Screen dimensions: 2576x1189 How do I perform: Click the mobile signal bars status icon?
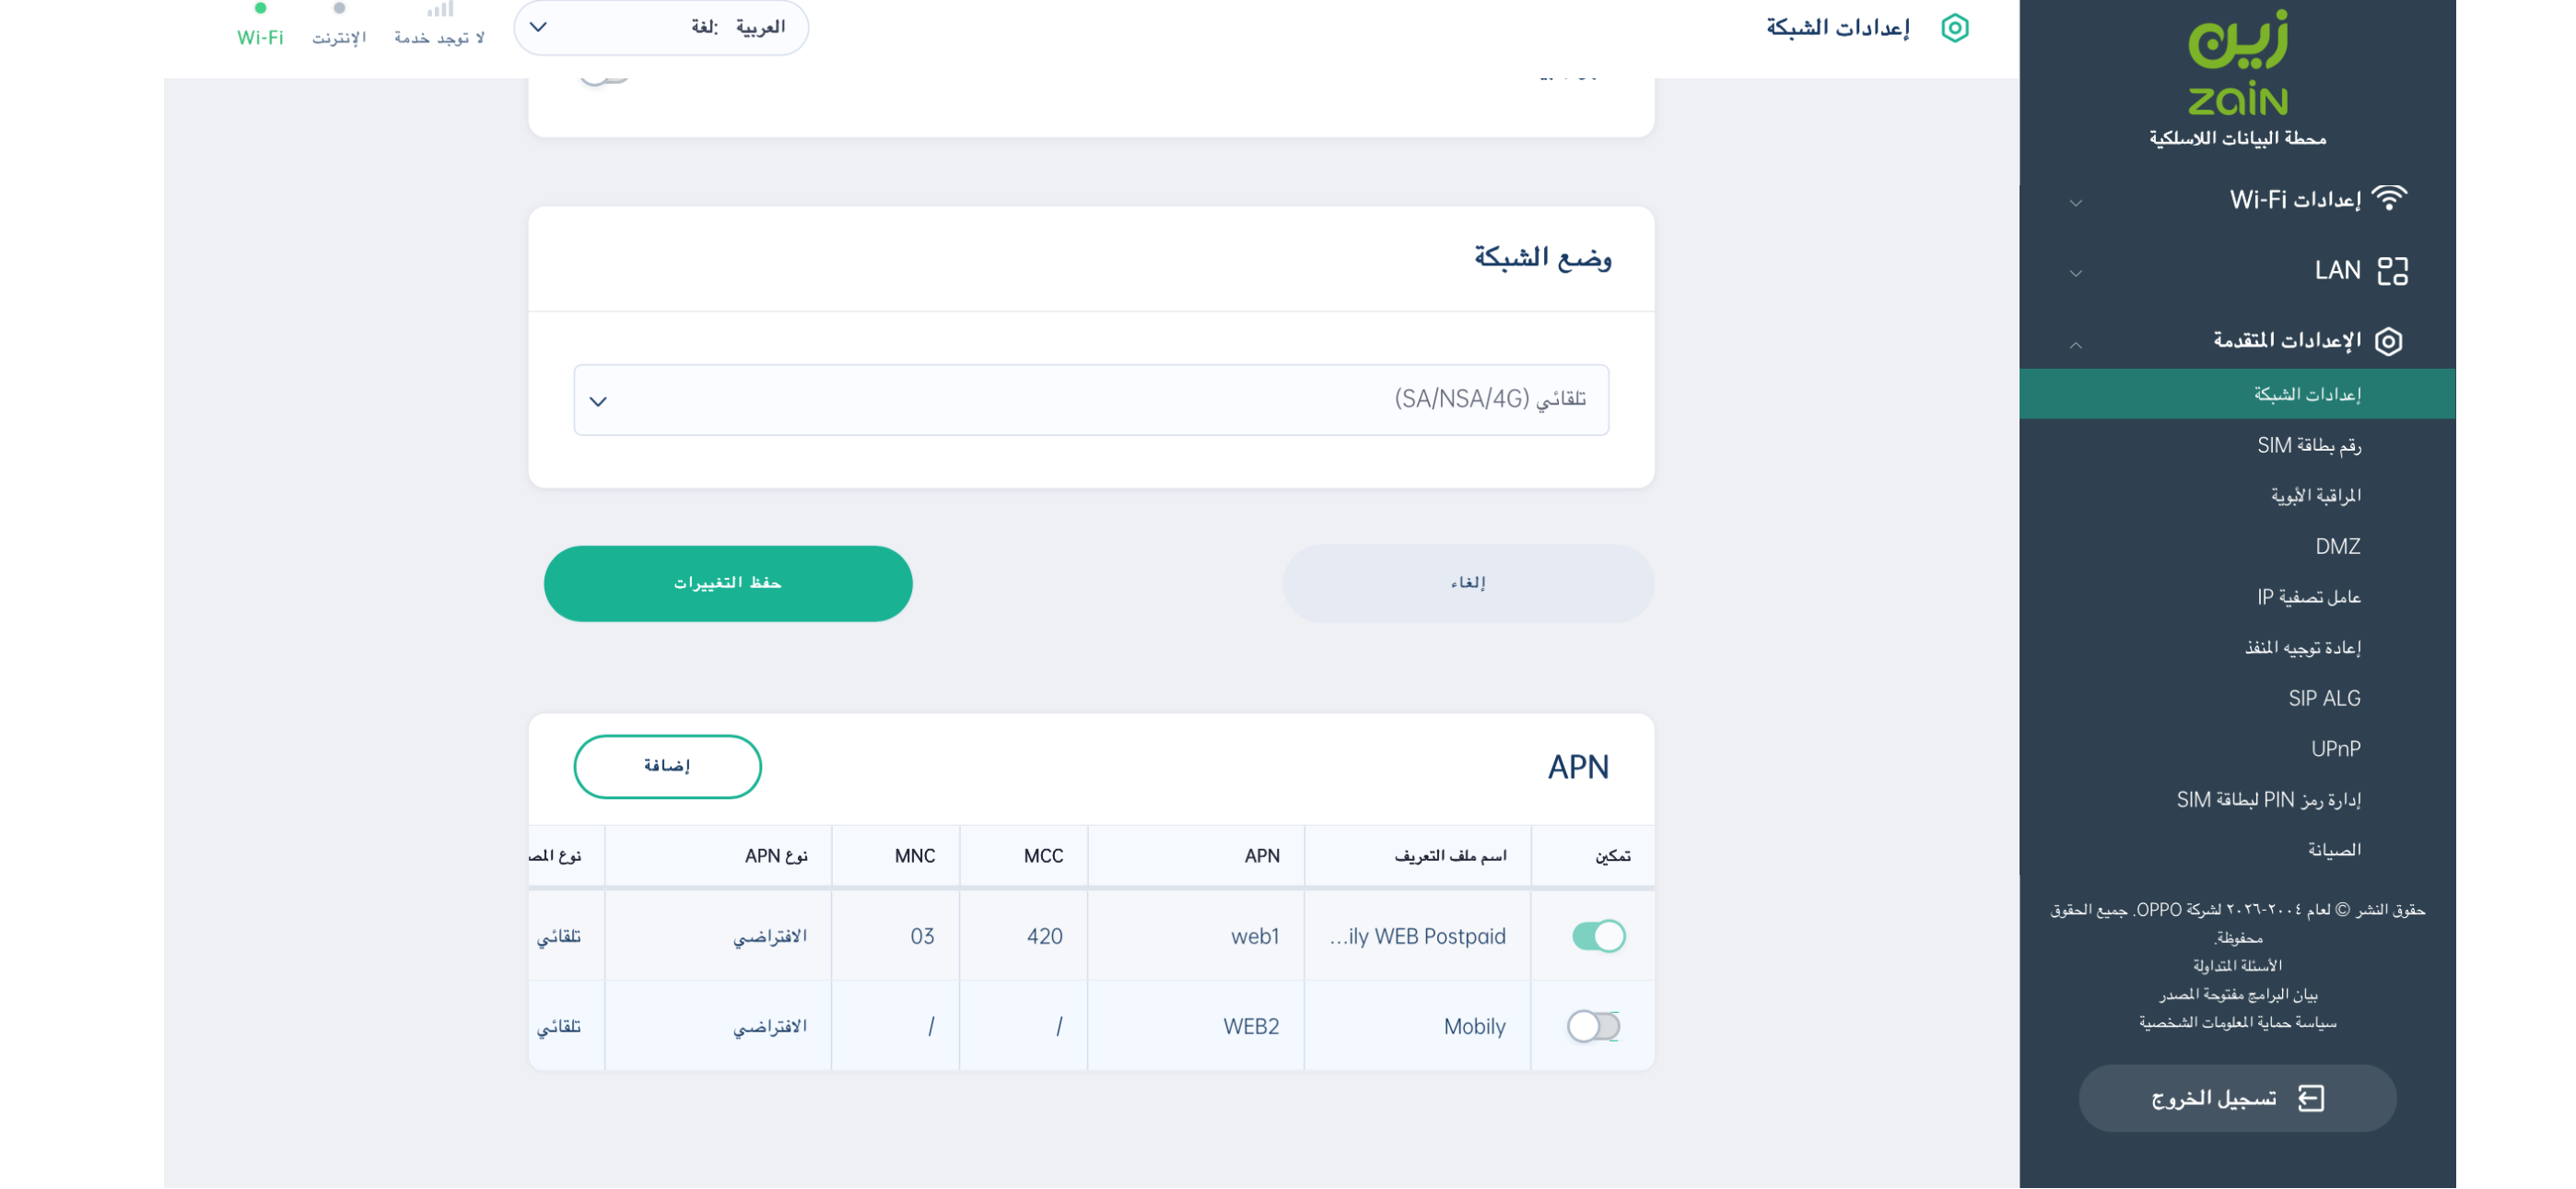pos(440,10)
